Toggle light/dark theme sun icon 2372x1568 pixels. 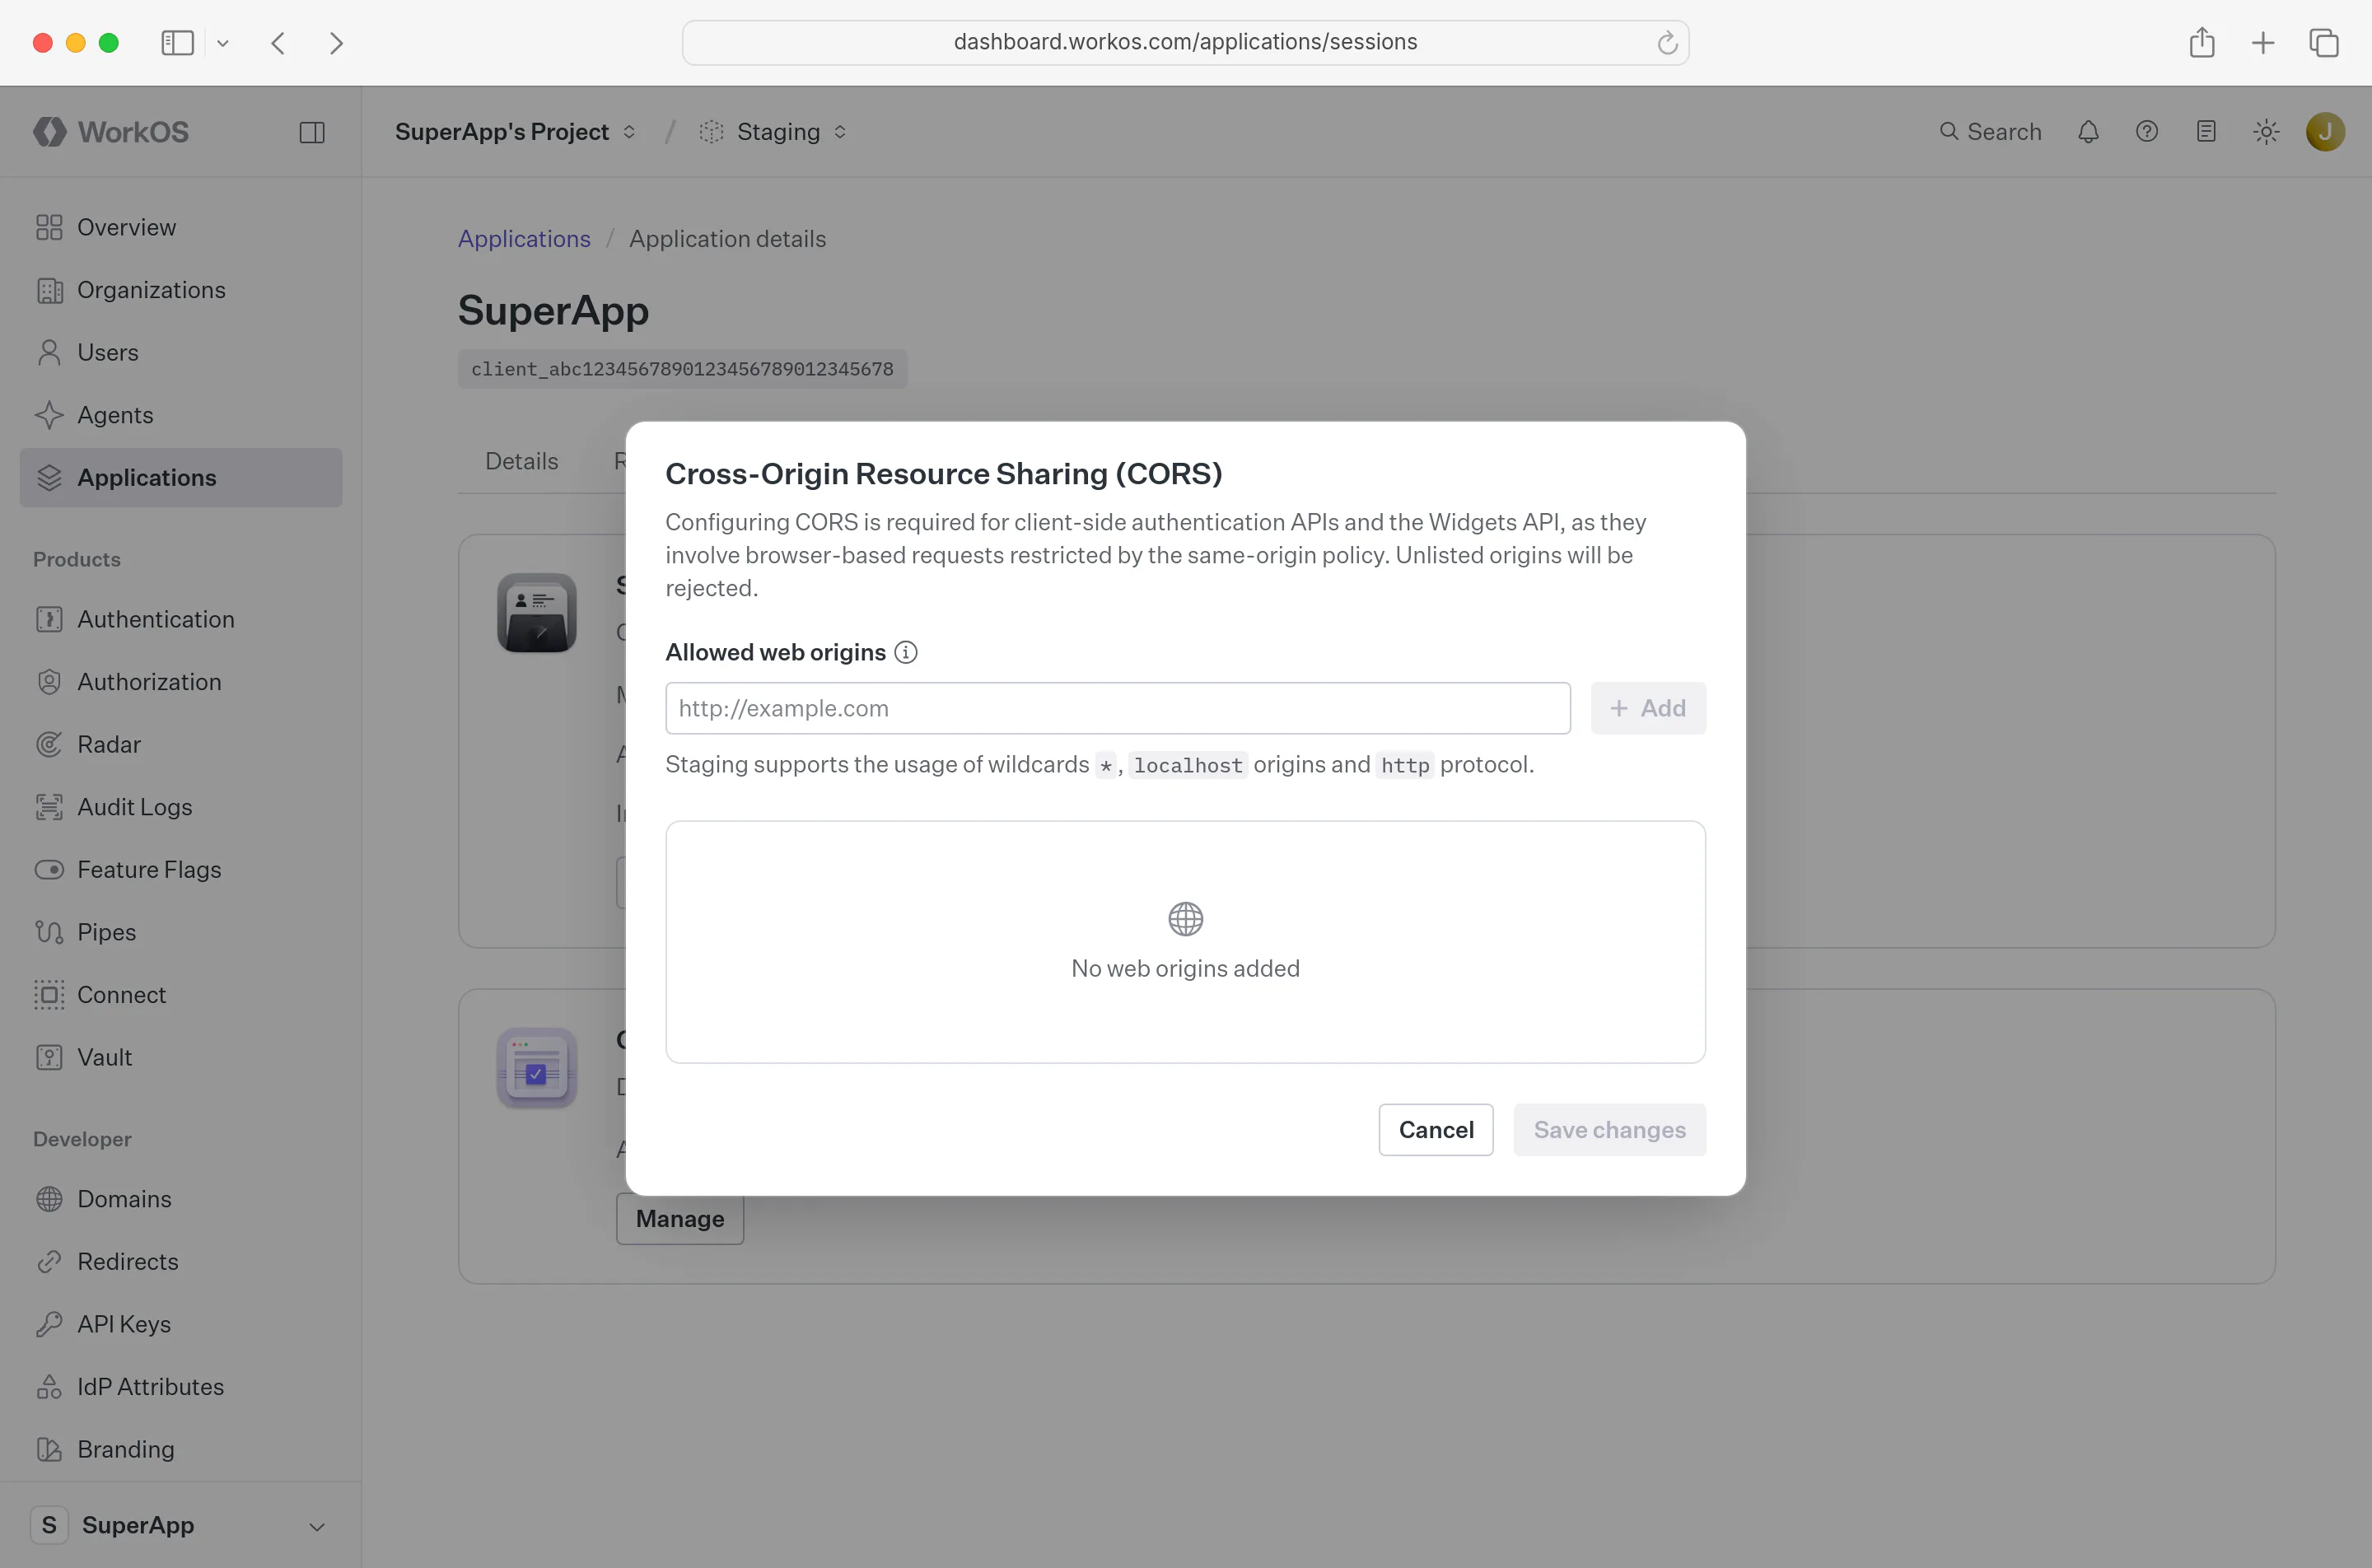tap(2266, 132)
